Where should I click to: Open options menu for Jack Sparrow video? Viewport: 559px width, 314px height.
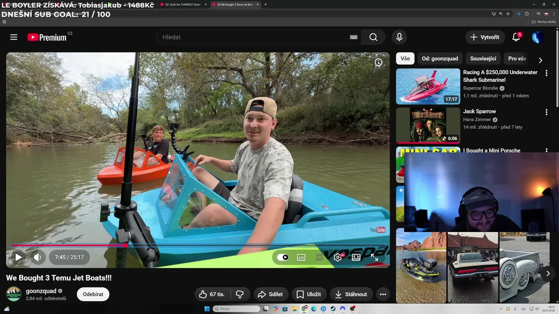click(546, 112)
